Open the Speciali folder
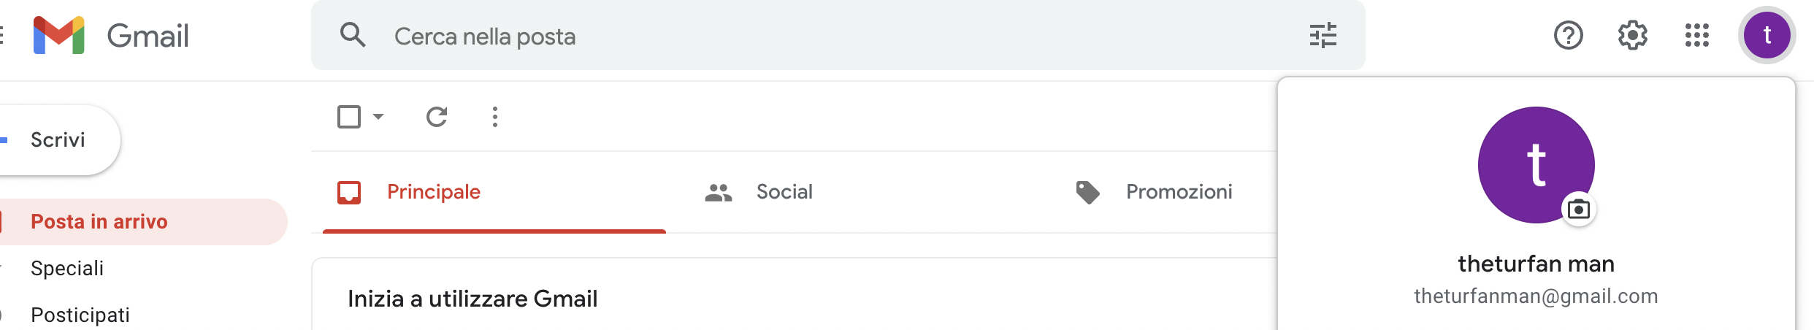 (x=67, y=269)
